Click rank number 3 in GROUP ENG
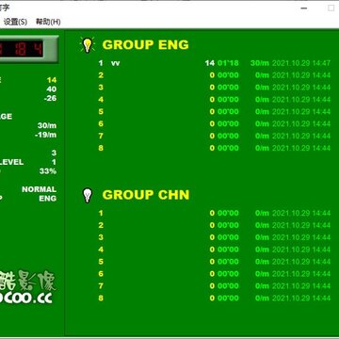 pyautogui.click(x=101, y=88)
